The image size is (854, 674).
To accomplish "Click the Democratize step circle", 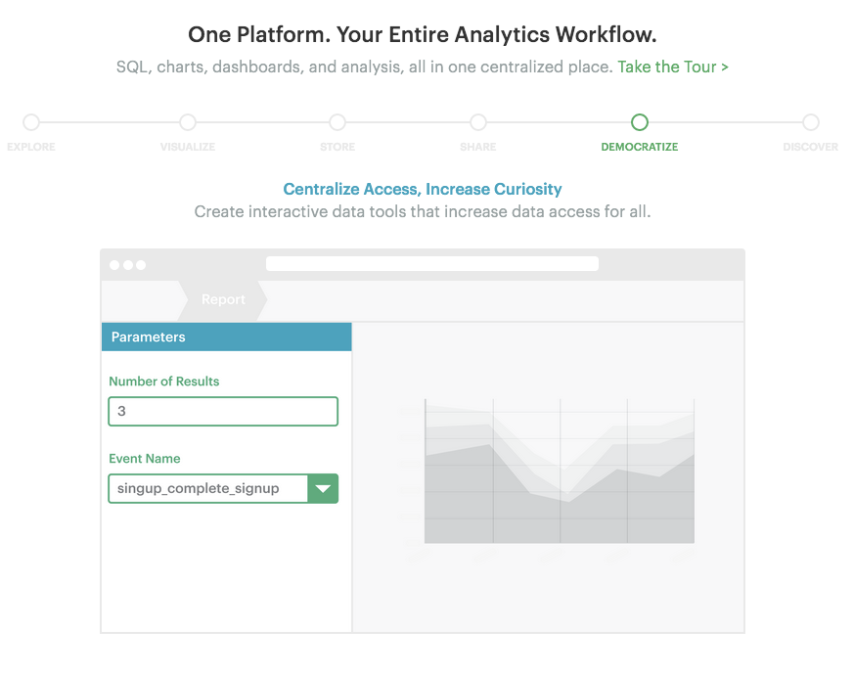I will (x=640, y=122).
